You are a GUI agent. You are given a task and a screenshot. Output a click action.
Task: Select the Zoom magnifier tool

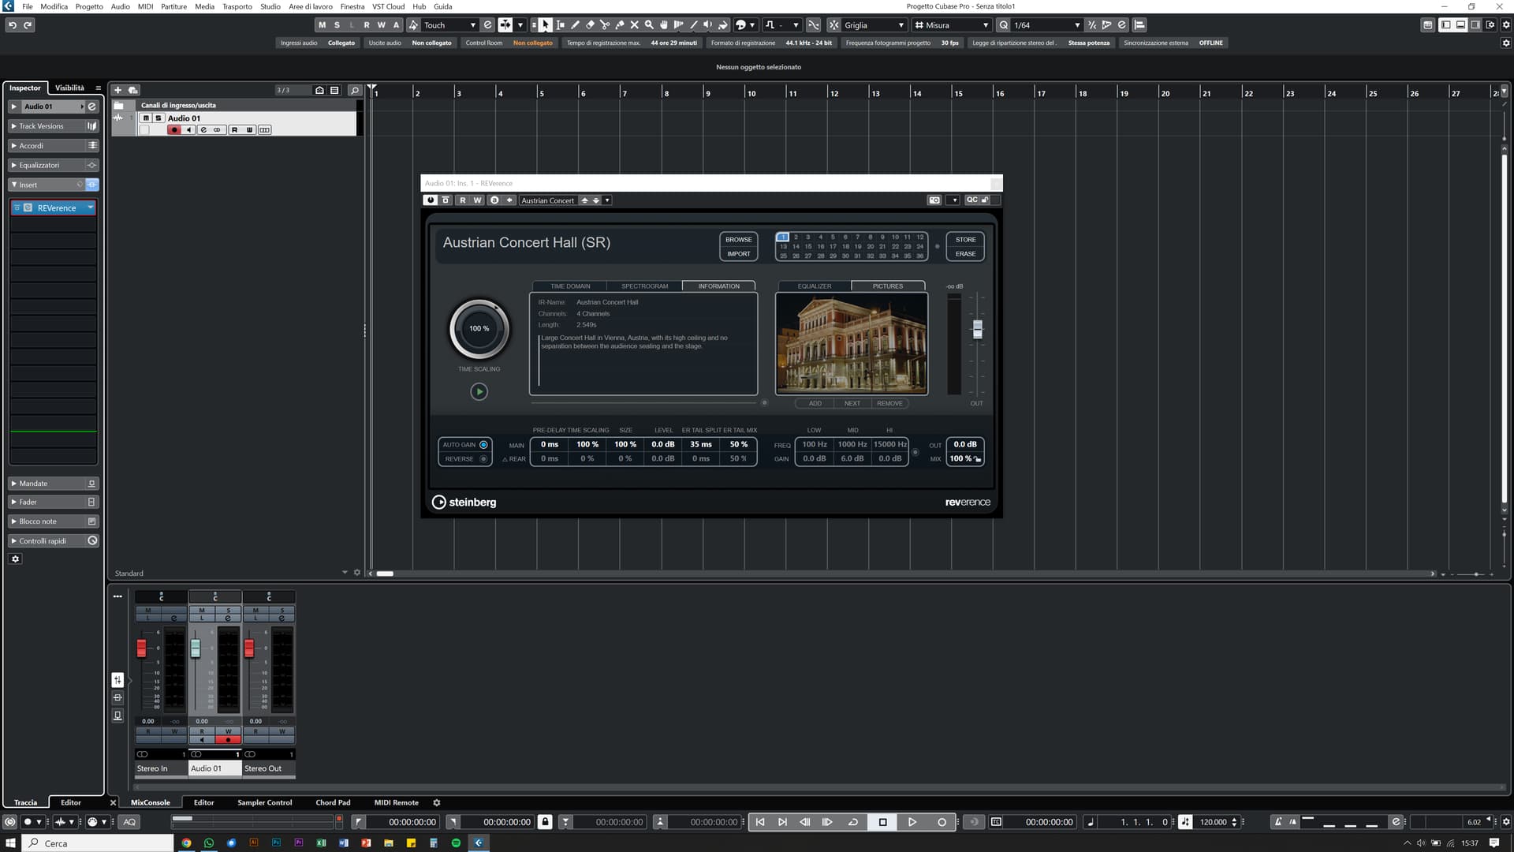pos(649,25)
